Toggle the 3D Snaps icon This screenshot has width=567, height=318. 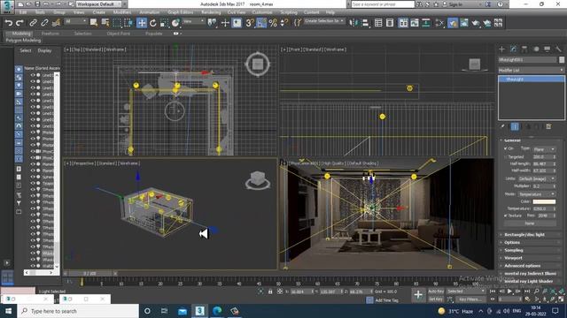(x=250, y=23)
